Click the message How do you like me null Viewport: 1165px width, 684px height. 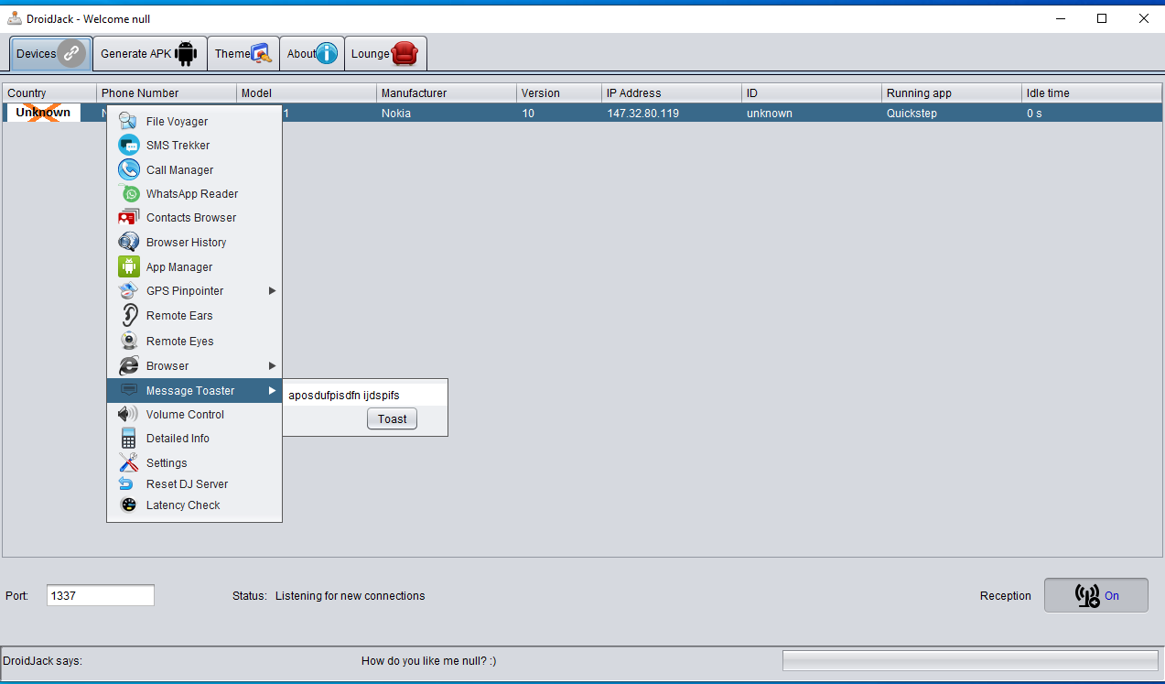[x=429, y=661]
